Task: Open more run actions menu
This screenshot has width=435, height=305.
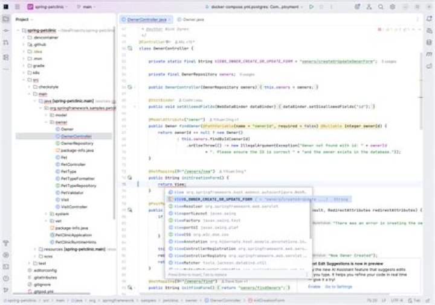Action: [331, 7]
